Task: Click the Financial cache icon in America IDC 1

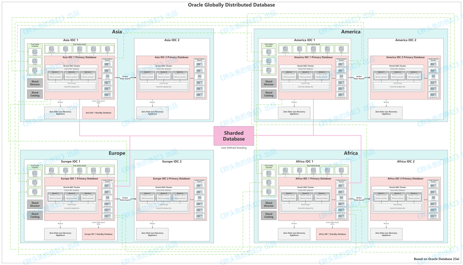Action: 327,49
